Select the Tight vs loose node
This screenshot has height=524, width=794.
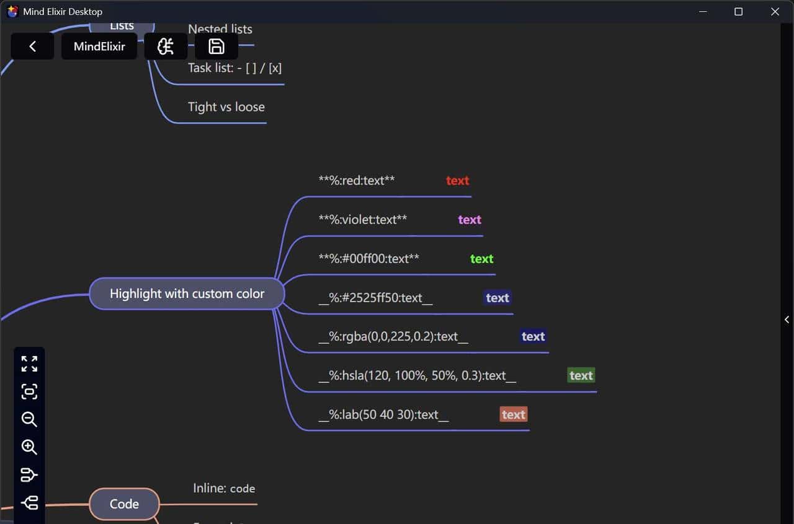[x=226, y=107]
